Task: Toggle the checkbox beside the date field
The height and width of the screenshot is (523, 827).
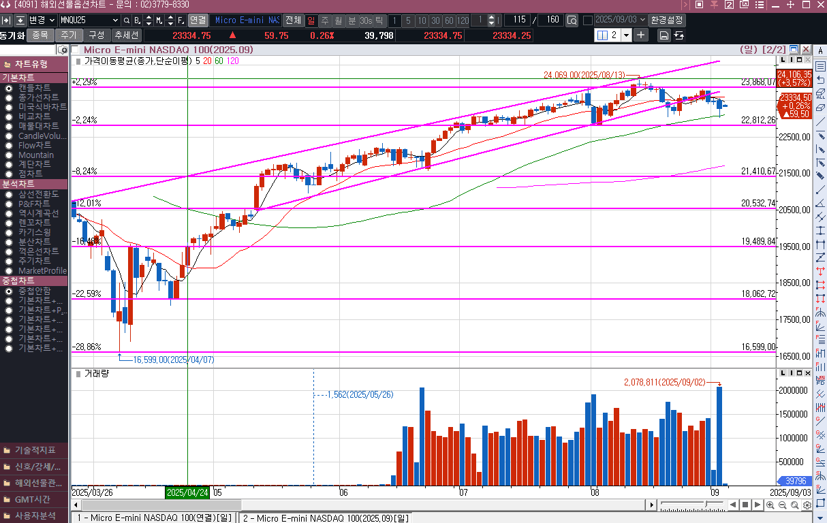Action: click(x=587, y=20)
